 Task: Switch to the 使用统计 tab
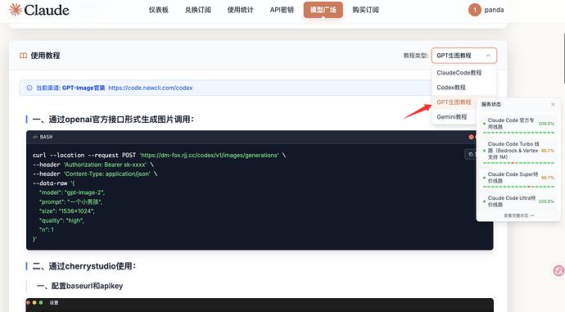[241, 10]
